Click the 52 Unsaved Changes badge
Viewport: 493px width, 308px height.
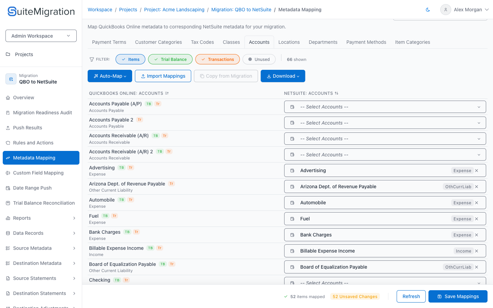pos(355,297)
